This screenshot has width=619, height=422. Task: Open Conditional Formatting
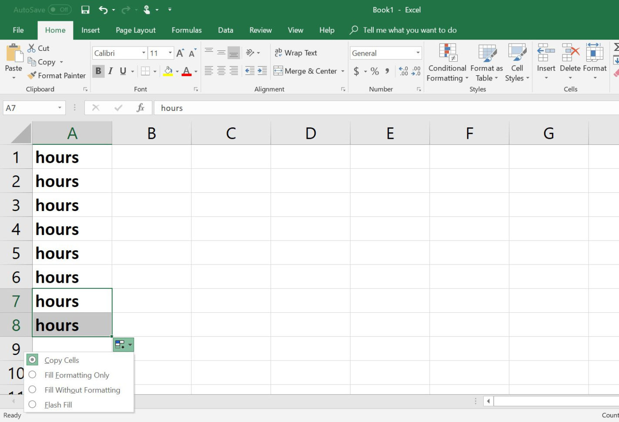[447, 63]
